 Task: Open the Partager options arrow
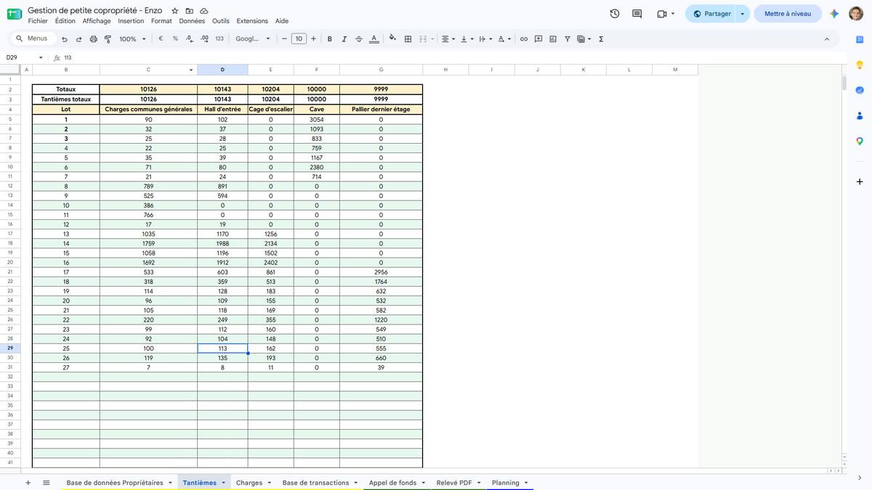(x=742, y=14)
